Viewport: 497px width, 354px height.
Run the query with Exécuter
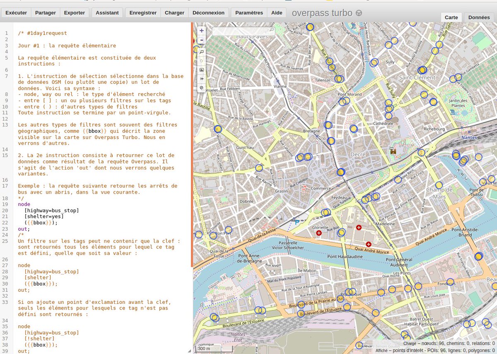(16, 13)
